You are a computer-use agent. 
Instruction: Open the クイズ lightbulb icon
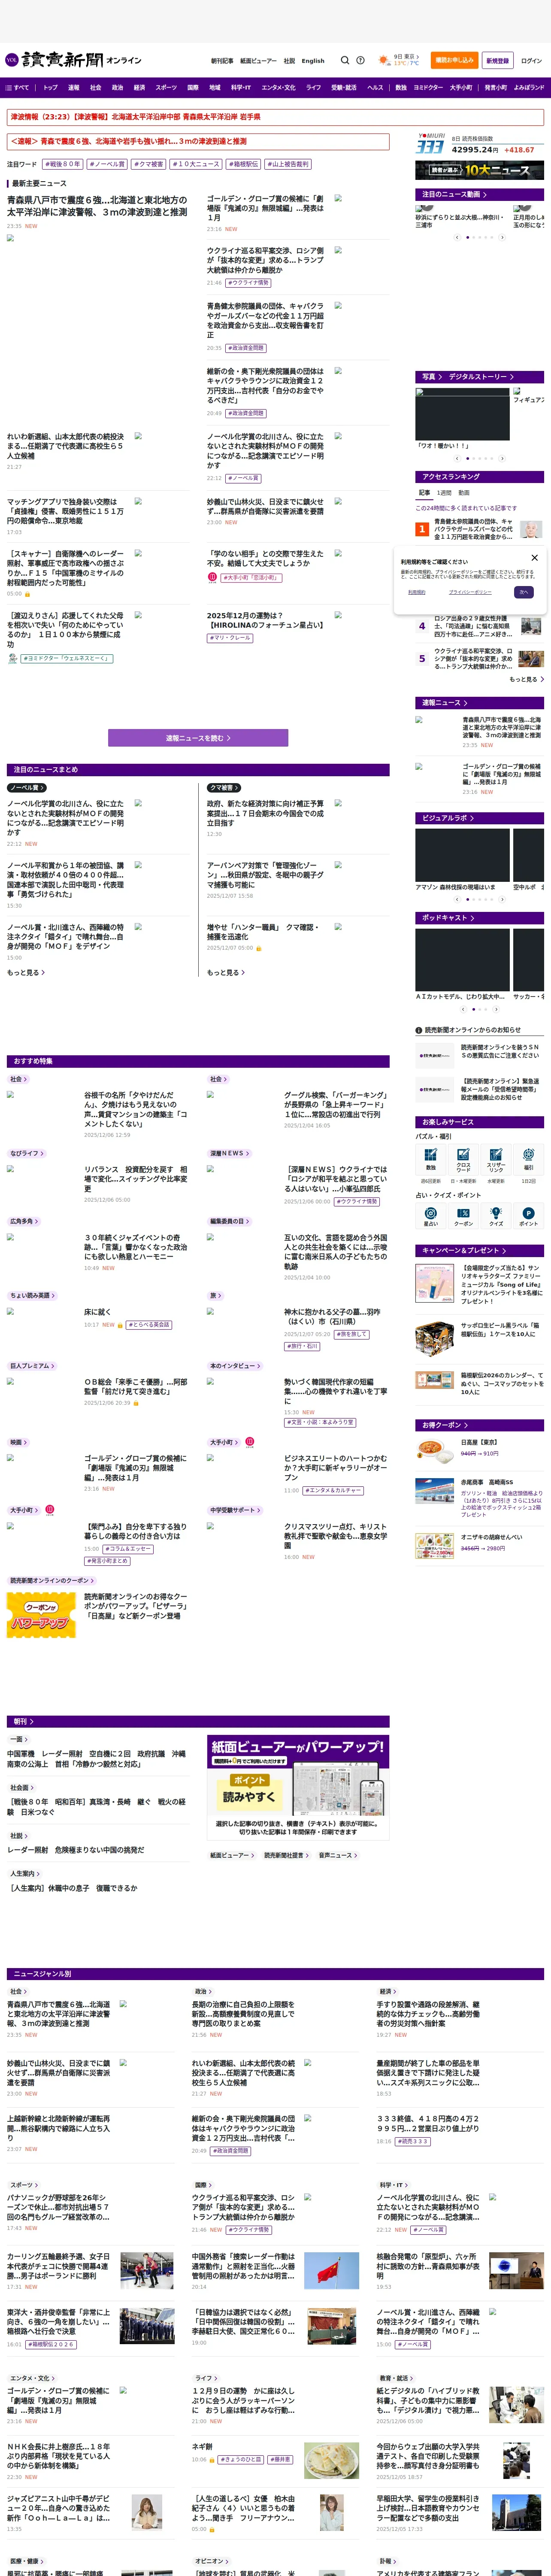click(x=496, y=1213)
